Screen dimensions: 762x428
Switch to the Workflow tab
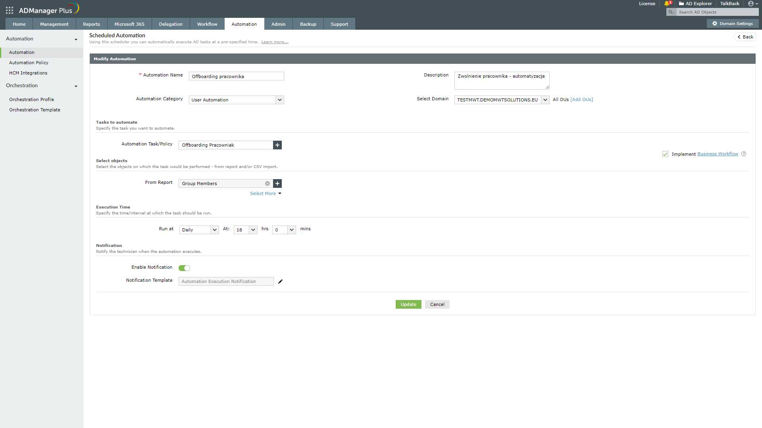207,24
